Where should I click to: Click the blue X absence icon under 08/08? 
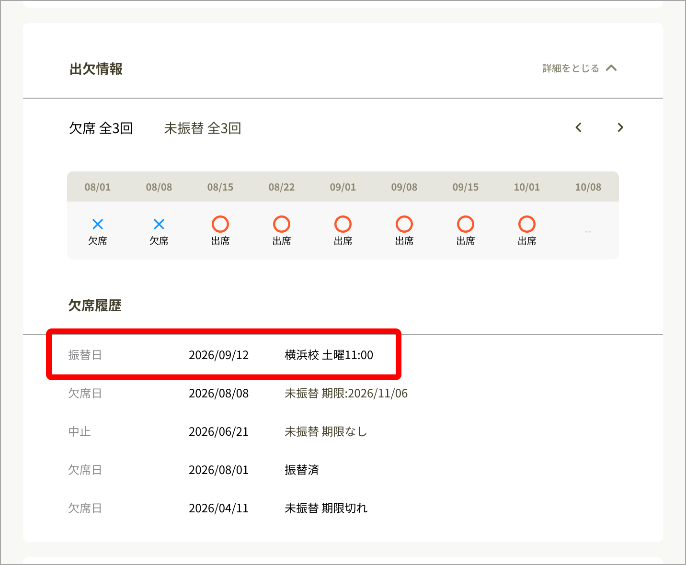coord(159,224)
